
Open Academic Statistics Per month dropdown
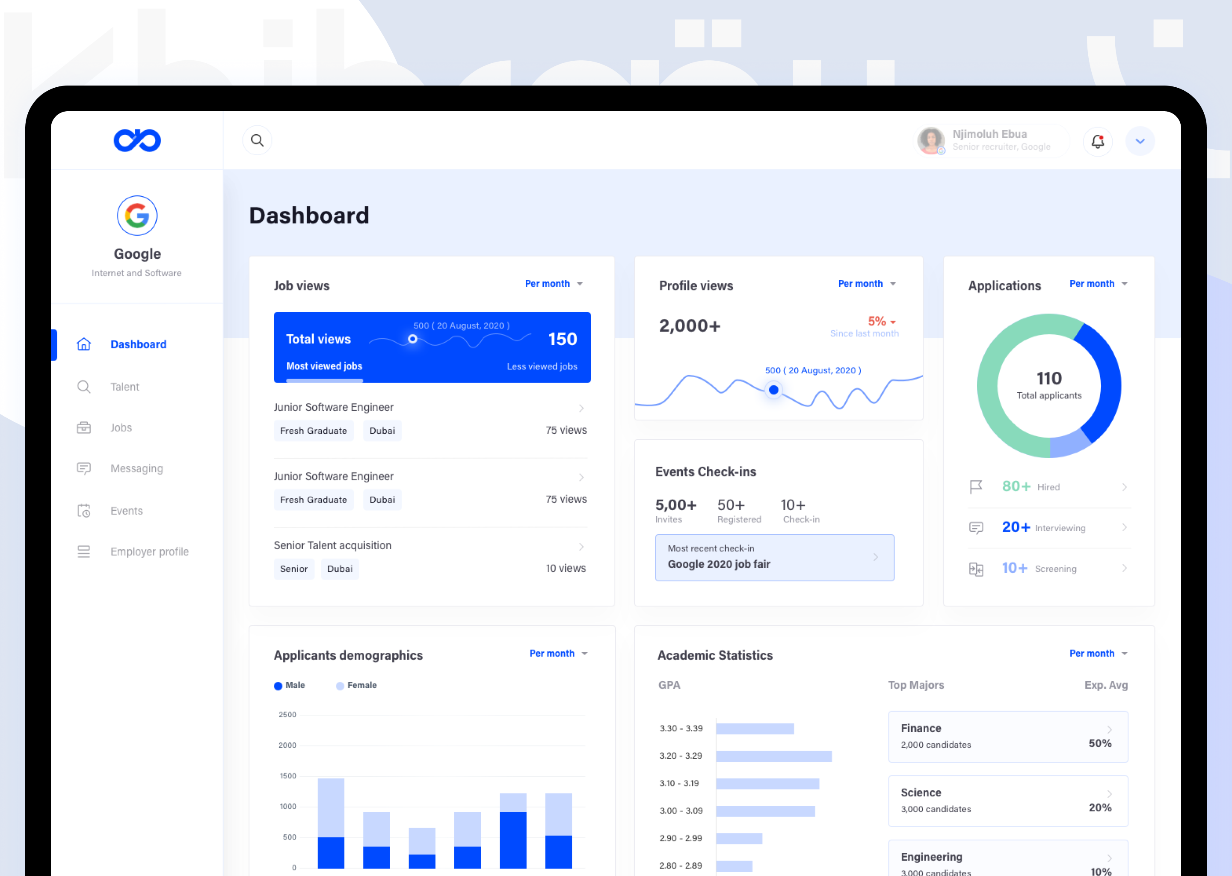tap(1098, 653)
